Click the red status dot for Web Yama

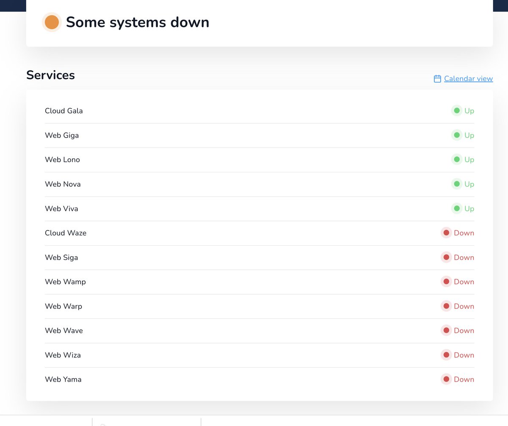pyautogui.click(x=446, y=379)
